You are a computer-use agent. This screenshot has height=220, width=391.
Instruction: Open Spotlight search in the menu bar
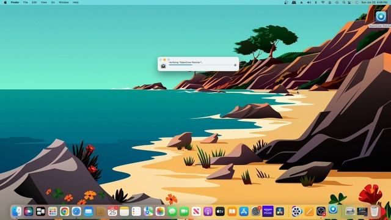click(x=343, y=2)
